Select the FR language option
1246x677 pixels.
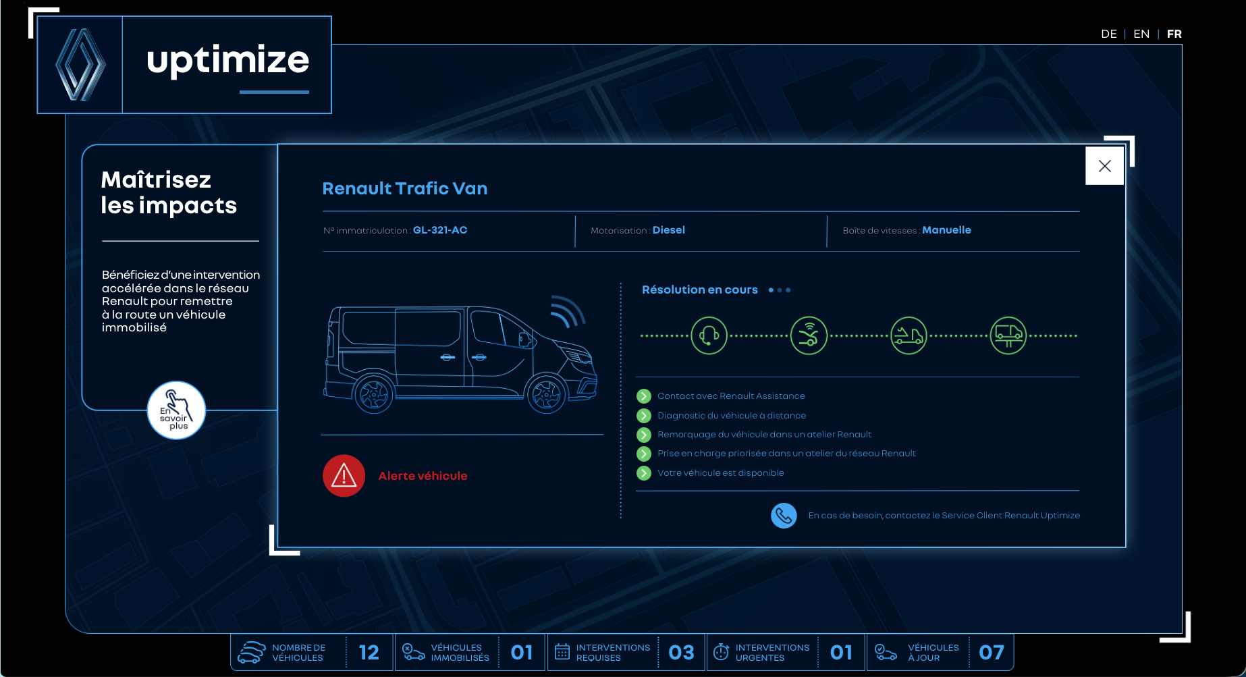(1174, 34)
